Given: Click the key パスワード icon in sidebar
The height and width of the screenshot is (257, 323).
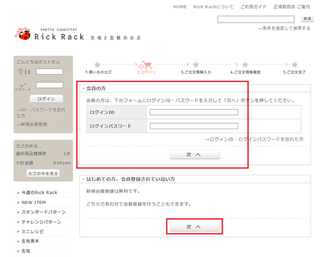Looking at the screenshot, I should pyautogui.click(x=23, y=87).
